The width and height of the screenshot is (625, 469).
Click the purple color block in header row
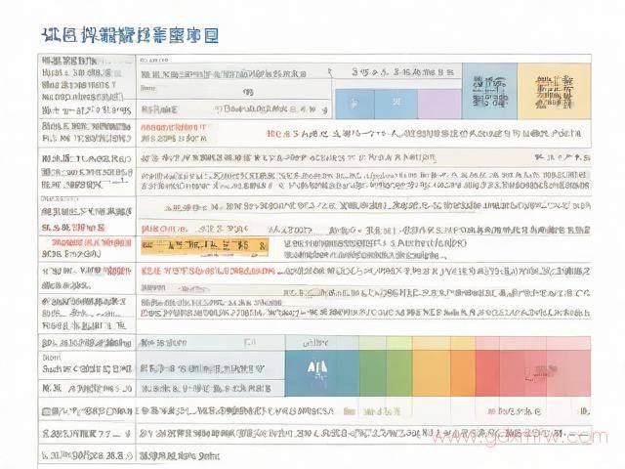[x=439, y=105]
